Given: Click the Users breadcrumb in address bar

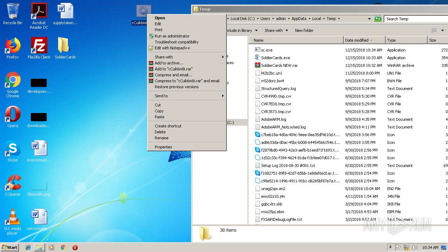Looking at the screenshot, I should point(265,19).
